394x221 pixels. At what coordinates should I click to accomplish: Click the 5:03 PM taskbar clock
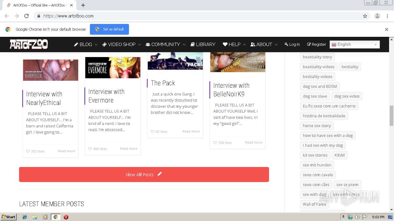pos(378,217)
